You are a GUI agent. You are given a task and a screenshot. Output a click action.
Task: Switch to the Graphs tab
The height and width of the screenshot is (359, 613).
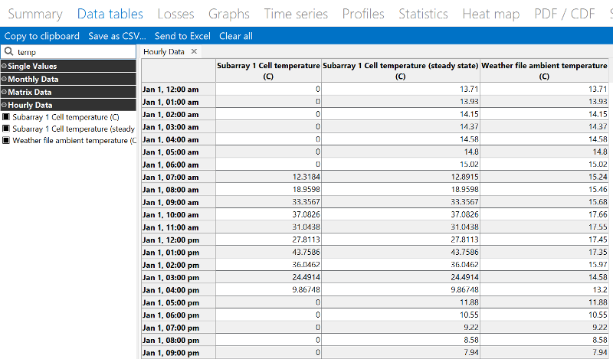[229, 14]
